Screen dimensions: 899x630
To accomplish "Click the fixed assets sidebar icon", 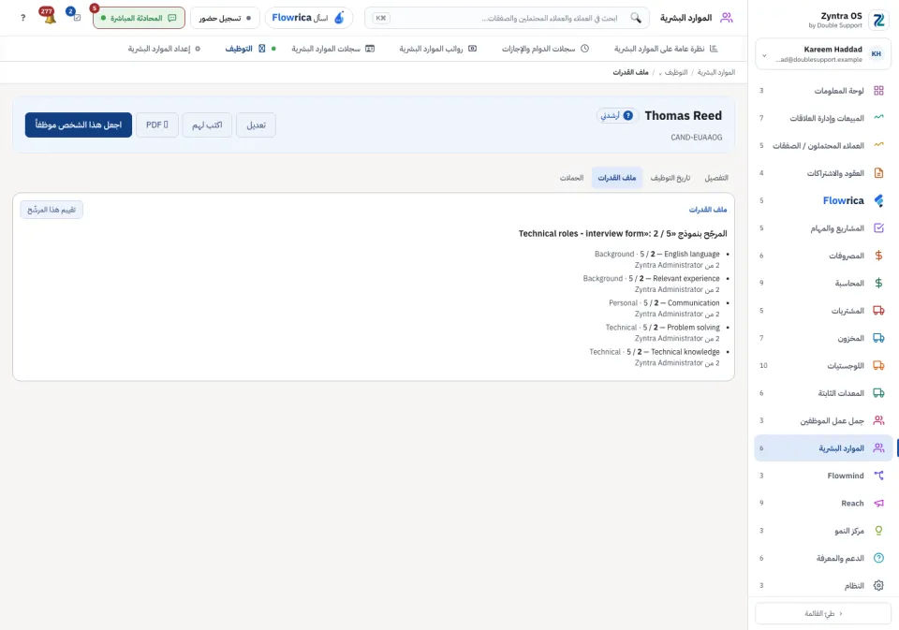I will coord(878,393).
